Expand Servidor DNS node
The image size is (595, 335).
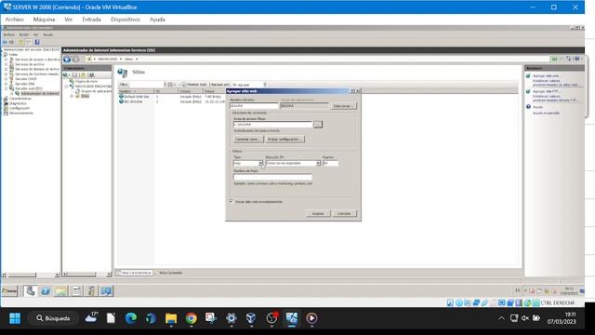7,84
